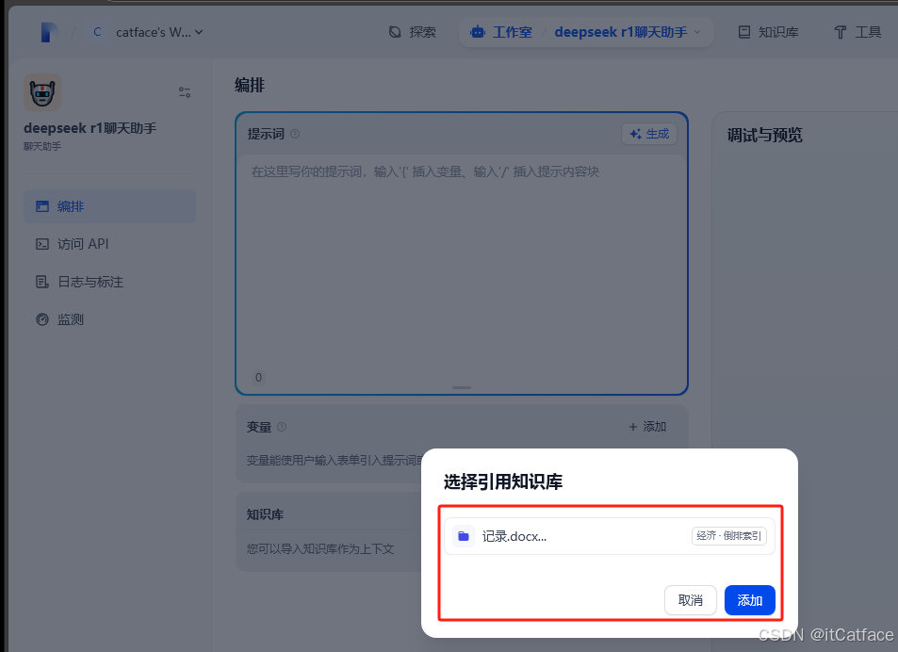Image resolution: width=898 pixels, height=652 pixels.
Task: Click the help icon beside 提示词
Action: pos(295,134)
